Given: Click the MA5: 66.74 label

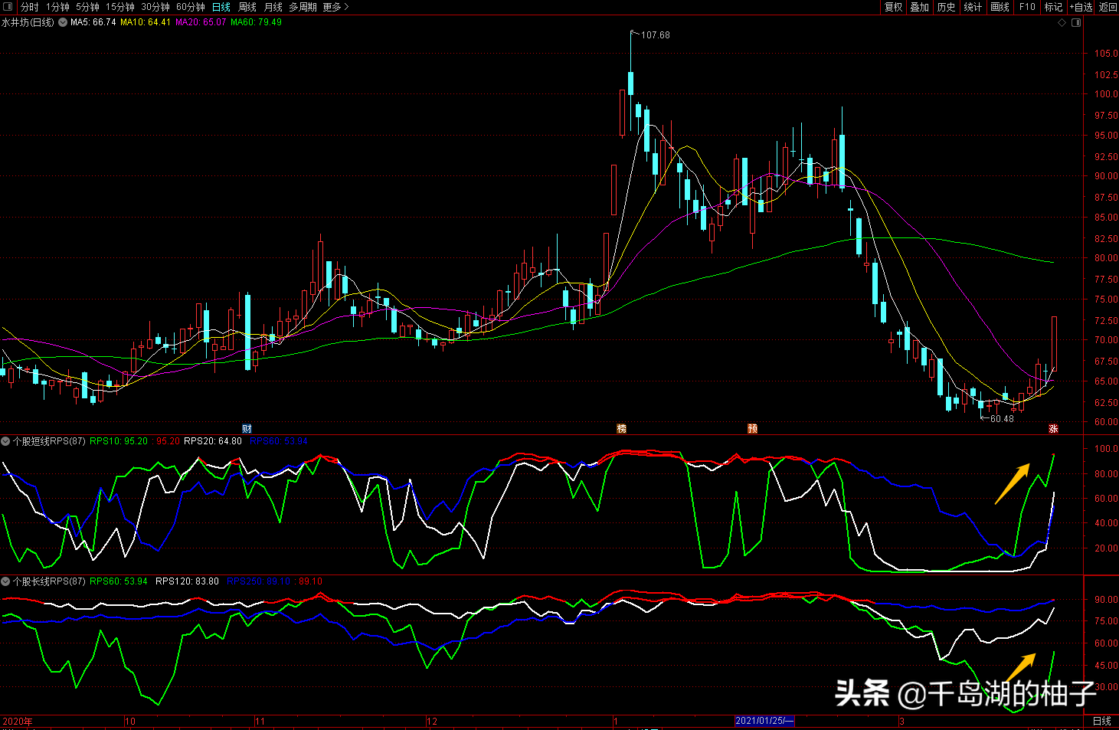Looking at the screenshot, I should [93, 22].
